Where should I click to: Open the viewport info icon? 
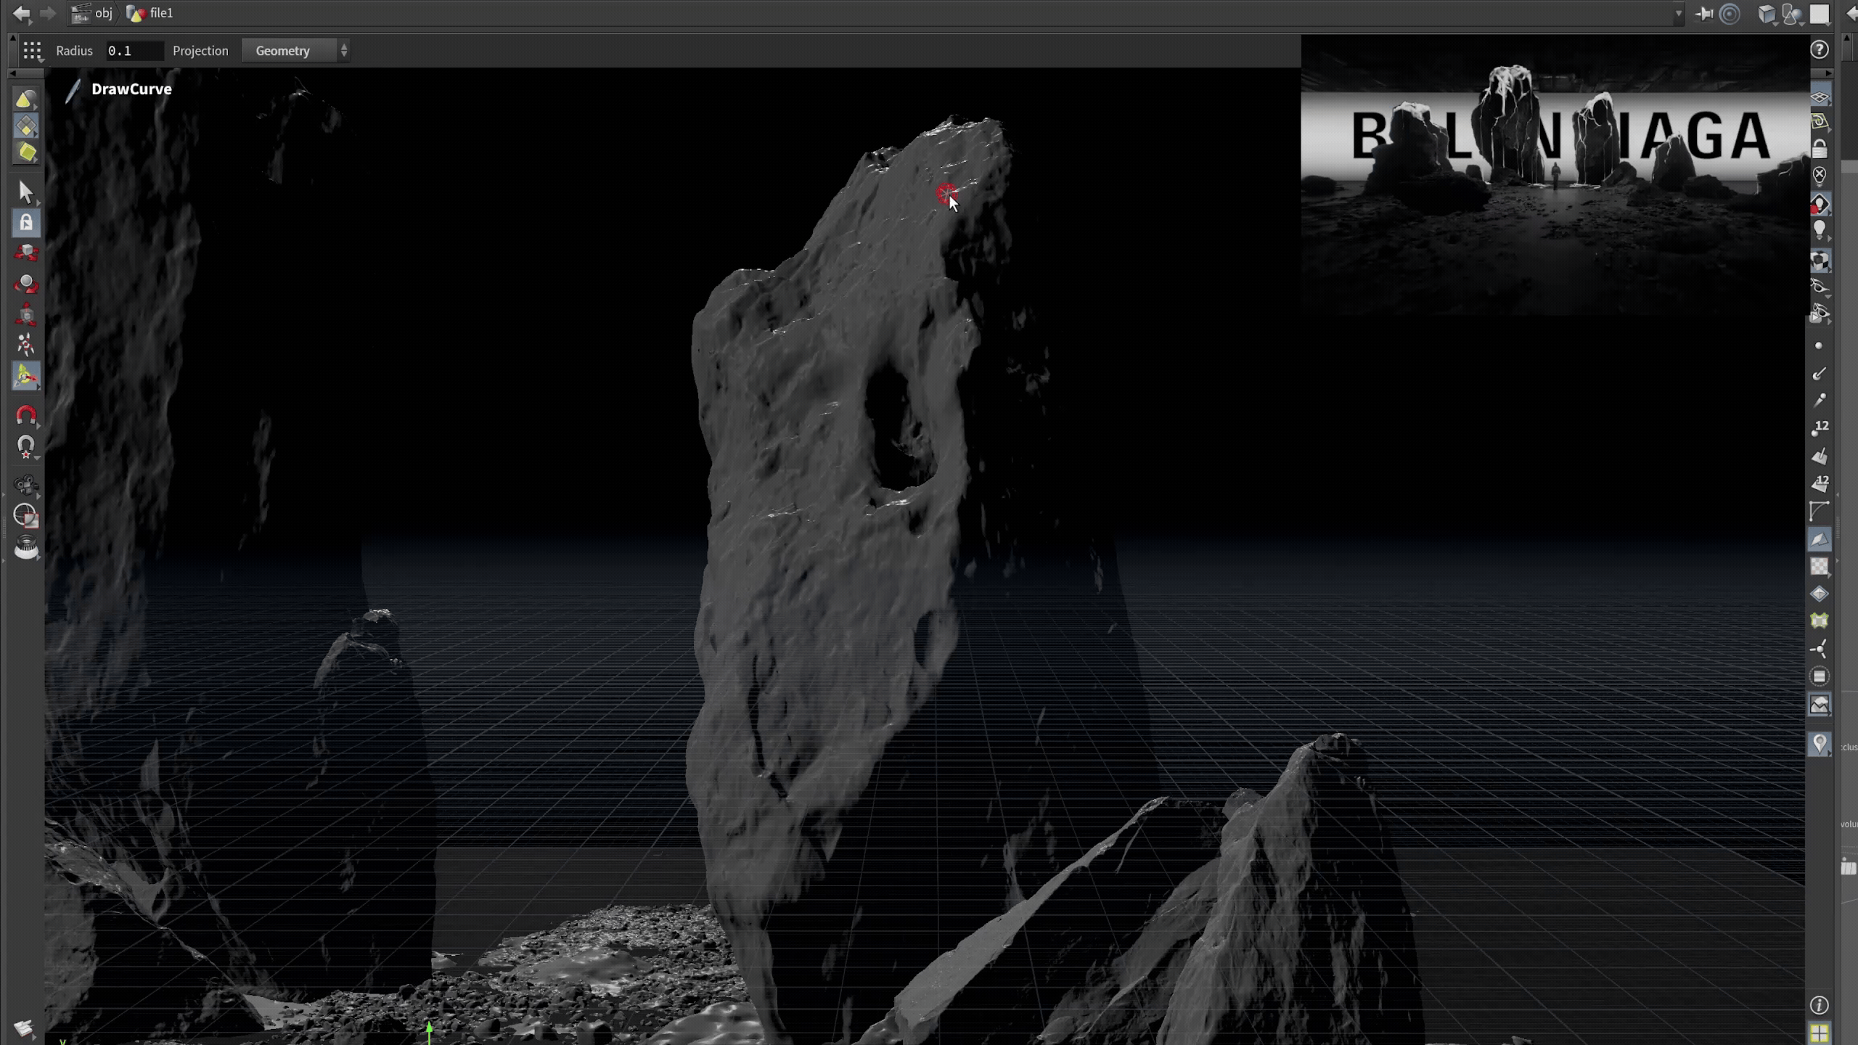[1819, 1005]
